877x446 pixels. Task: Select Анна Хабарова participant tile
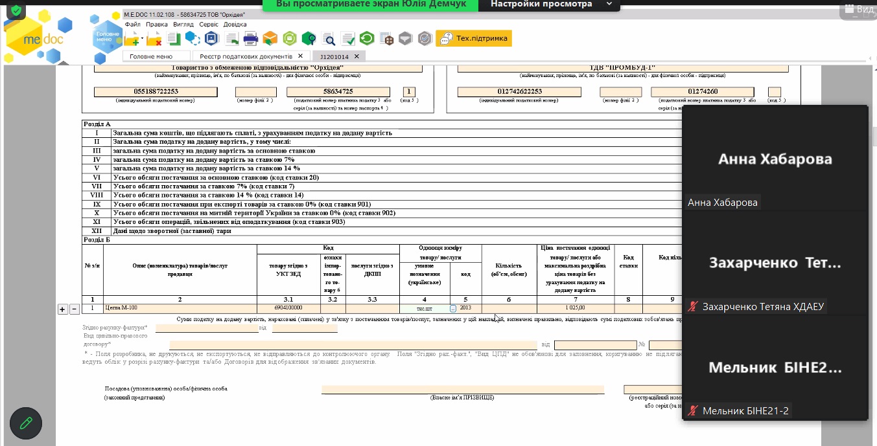click(775, 158)
